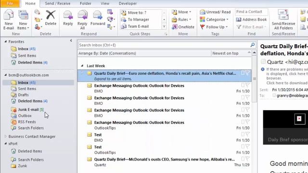Click the blocked image placeholder
308x173 pixels.
pos(300,119)
